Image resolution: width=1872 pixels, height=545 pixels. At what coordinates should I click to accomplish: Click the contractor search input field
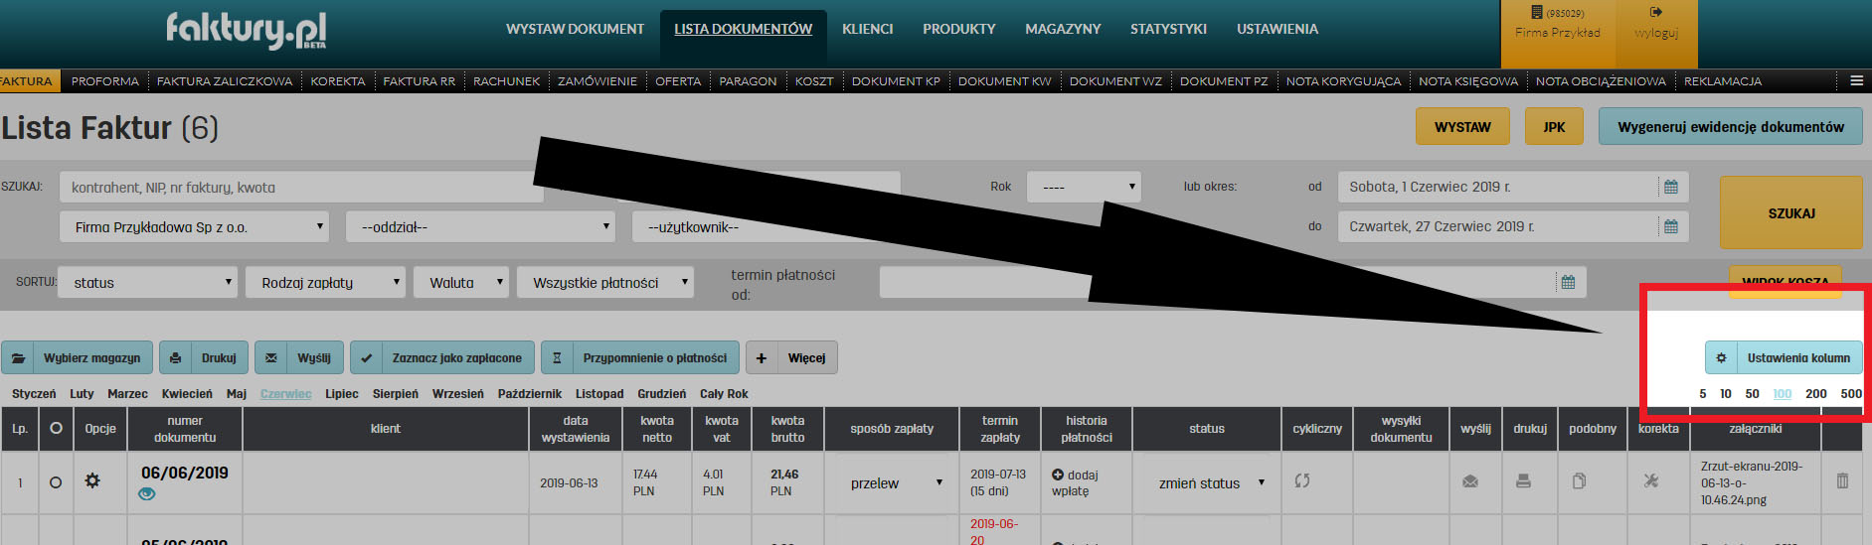pos(298,188)
